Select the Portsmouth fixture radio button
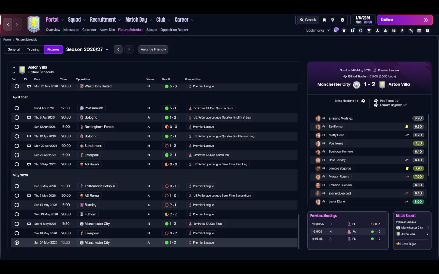The image size is (439, 274). 17,108
